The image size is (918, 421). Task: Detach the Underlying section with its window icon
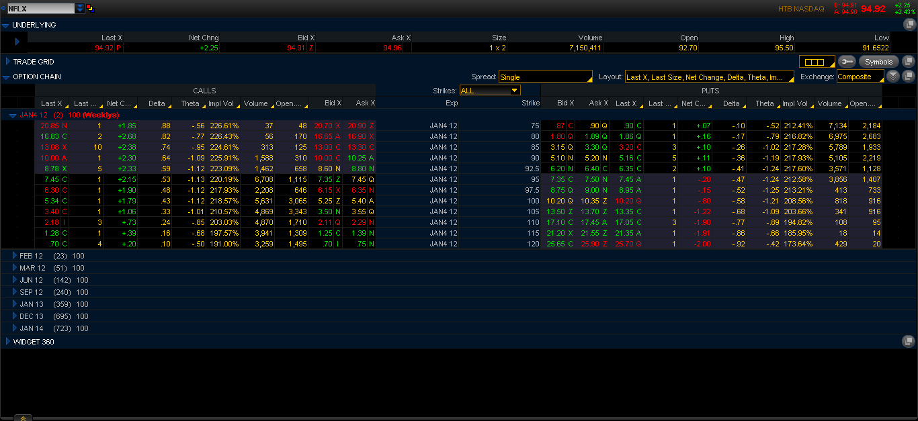point(909,25)
